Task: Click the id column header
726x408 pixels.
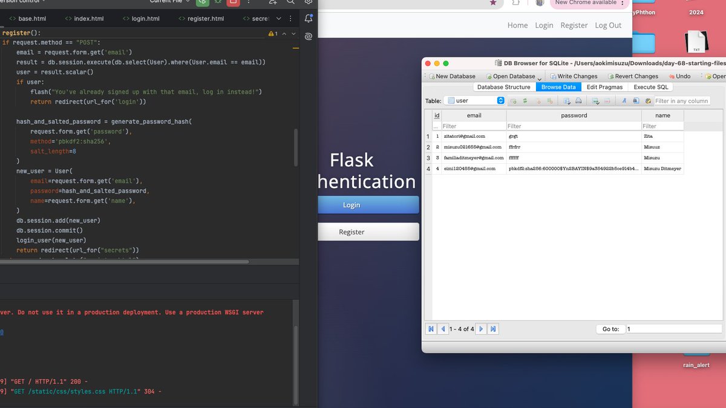Action: (437, 115)
